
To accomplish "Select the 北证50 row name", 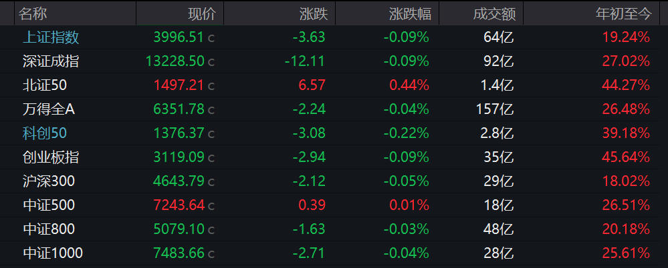I will [45, 85].
